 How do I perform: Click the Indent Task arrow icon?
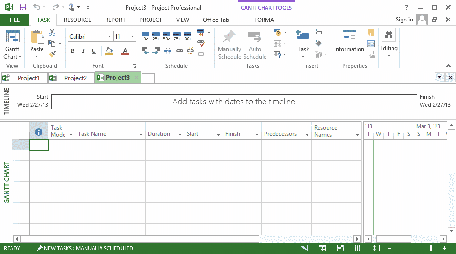tap(156, 51)
